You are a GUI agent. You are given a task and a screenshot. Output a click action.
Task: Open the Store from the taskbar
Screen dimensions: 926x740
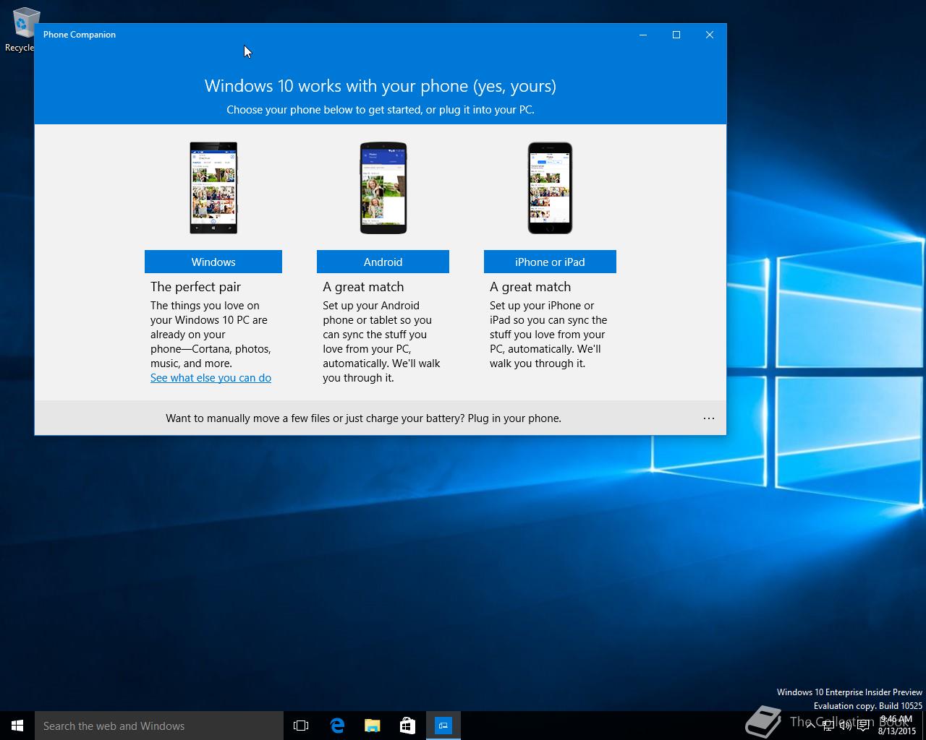point(408,726)
